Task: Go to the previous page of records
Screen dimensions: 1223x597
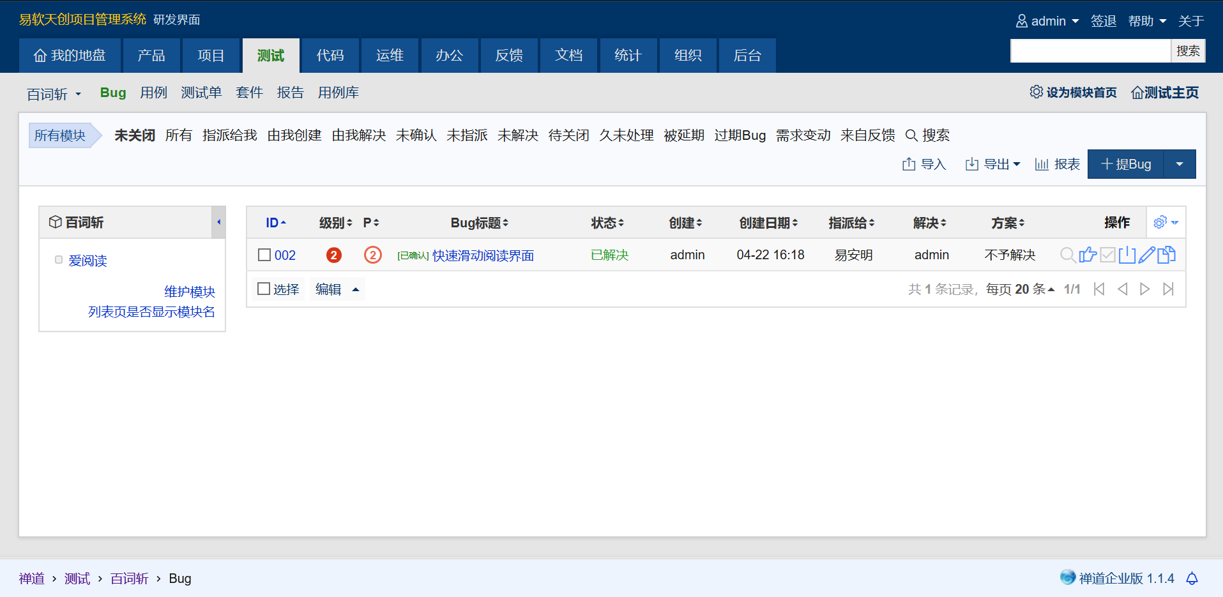Action: [x=1122, y=289]
